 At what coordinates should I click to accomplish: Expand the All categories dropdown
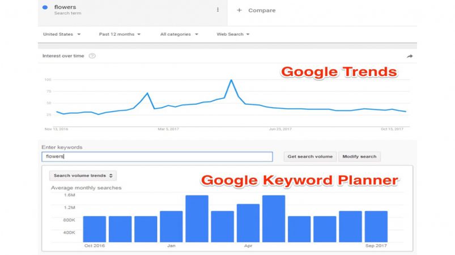tap(179, 34)
